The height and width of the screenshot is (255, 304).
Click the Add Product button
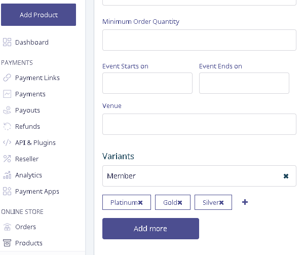[x=39, y=15]
